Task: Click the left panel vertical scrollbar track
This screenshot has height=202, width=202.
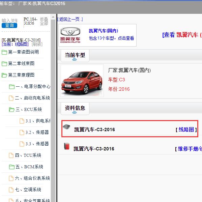Action: coord(53,111)
